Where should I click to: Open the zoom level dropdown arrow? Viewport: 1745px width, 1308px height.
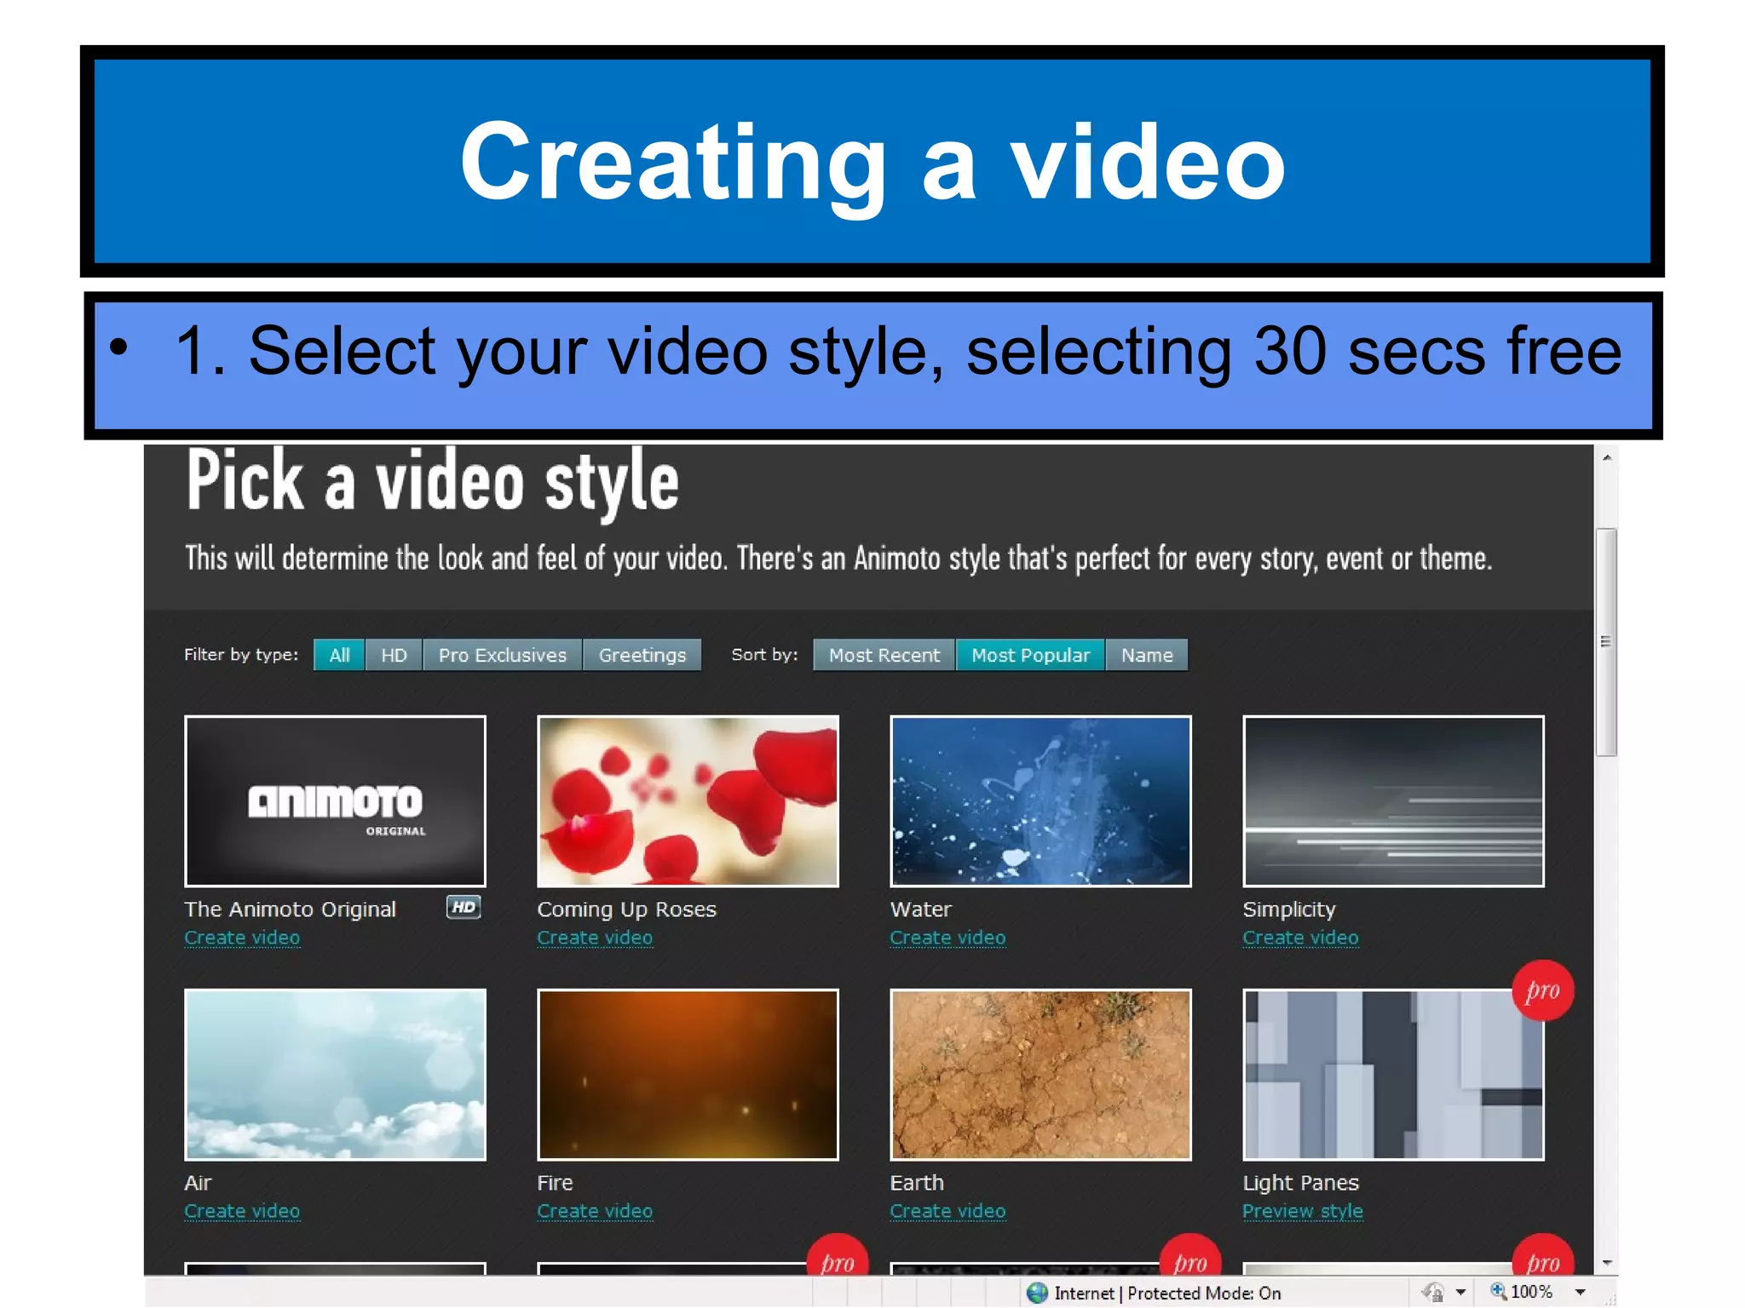(x=1581, y=1293)
